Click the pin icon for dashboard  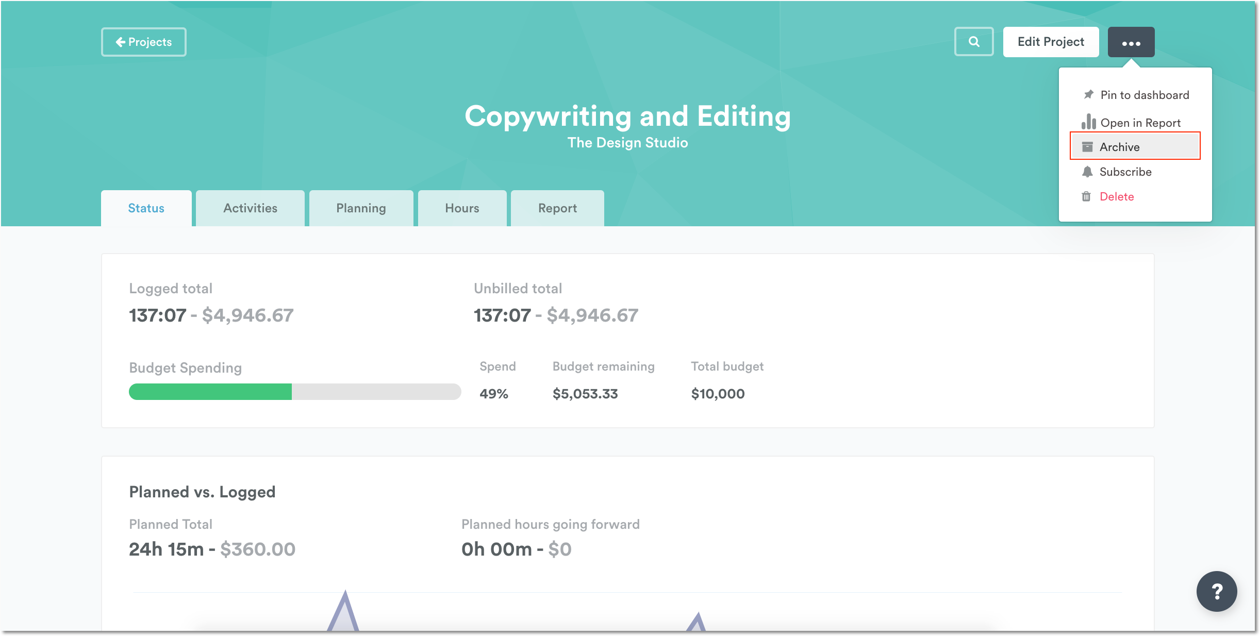click(1088, 95)
